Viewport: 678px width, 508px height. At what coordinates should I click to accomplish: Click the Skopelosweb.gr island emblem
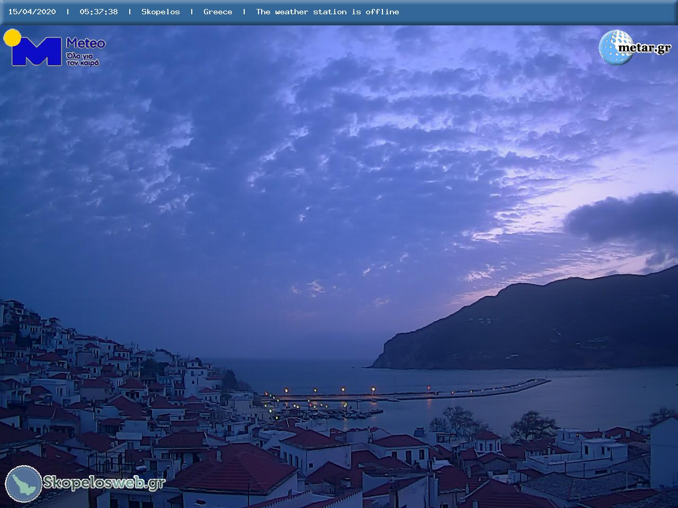click(23, 484)
